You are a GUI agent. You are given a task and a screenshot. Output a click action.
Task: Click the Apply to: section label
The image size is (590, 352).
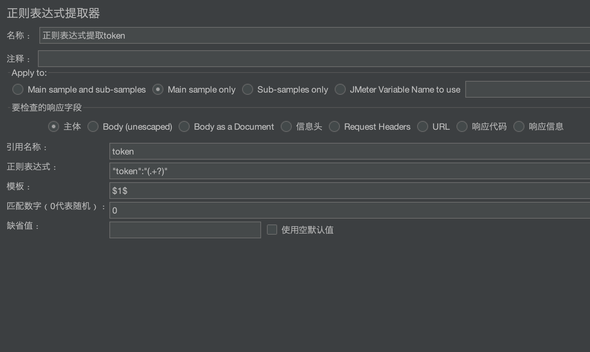[29, 73]
